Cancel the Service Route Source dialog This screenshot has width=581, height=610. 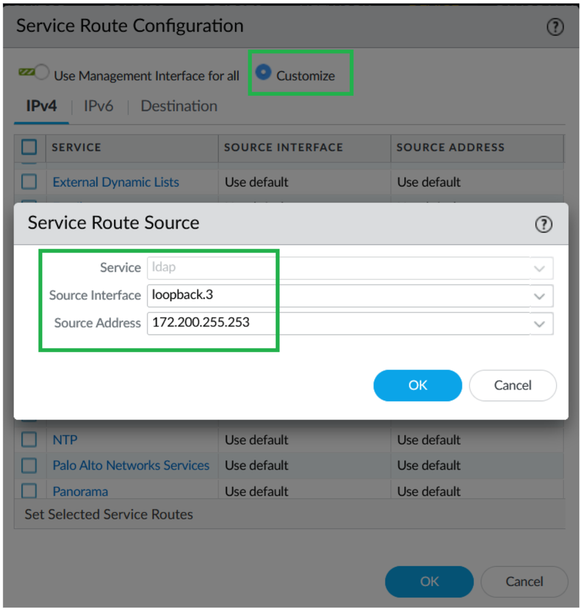(x=513, y=385)
